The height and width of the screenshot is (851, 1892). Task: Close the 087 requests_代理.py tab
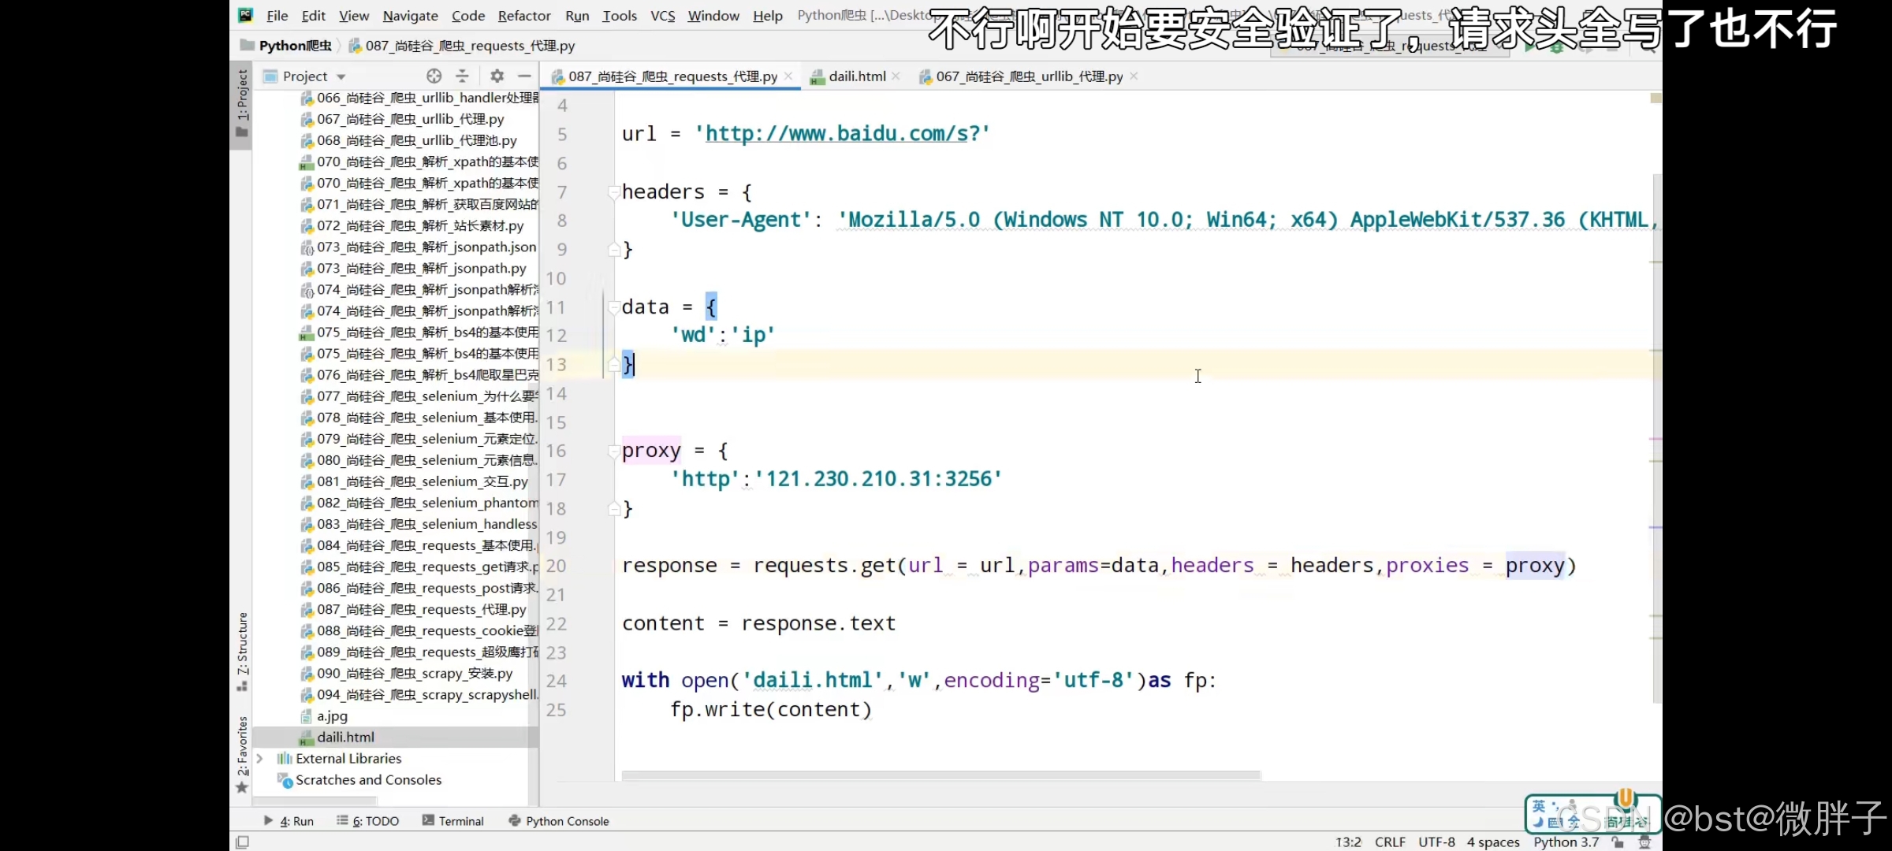point(788,76)
